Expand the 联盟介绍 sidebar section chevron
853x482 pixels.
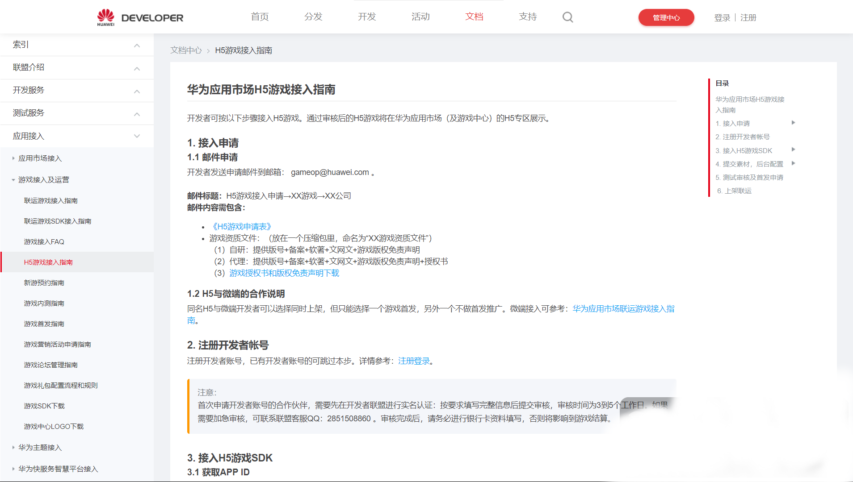(137, 68)
